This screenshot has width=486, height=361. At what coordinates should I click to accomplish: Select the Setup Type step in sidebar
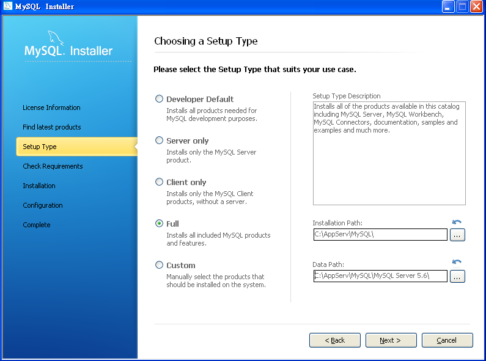point(76,147)
